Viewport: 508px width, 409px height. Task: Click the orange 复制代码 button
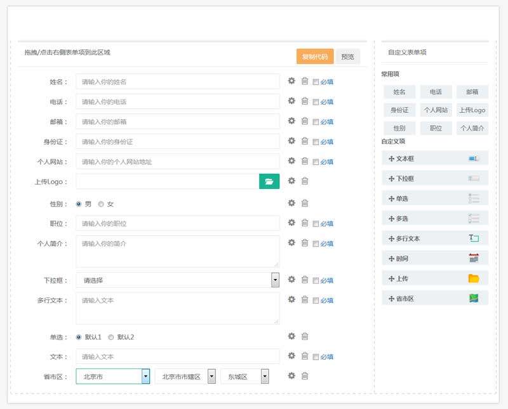[x=315, y=56]
